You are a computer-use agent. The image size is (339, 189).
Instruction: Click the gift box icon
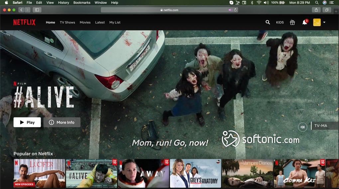pyautogui.click(x=292, y=22)
